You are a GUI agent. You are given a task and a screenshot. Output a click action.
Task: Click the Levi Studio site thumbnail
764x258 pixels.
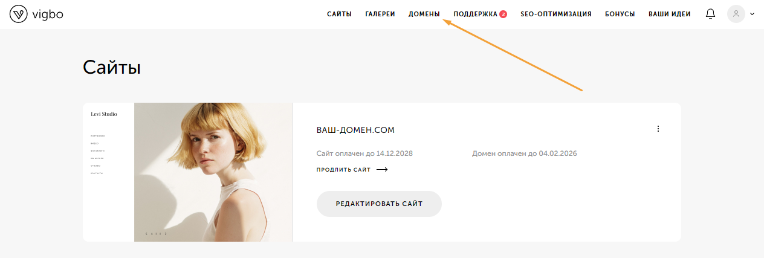point(187,172)
